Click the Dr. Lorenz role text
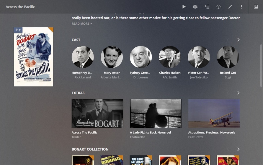Viewport: 263px width, 165px height. tap(141, 77)
